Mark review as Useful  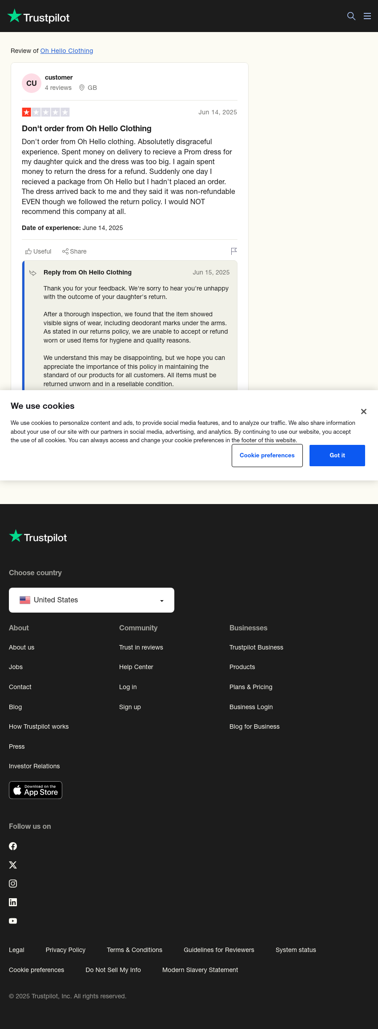tap(38, 251)
